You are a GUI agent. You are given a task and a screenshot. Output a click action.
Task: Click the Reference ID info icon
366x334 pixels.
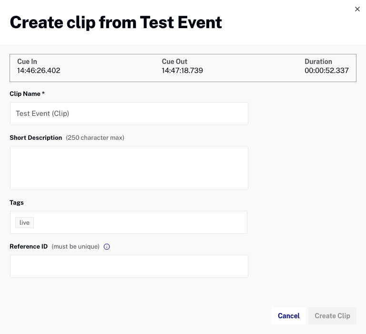coord(107,247)
